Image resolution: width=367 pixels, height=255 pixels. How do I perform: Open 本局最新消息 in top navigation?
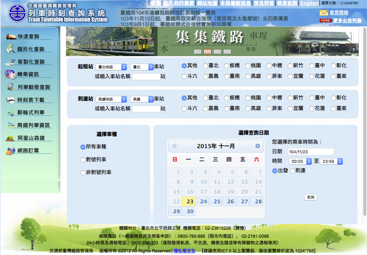(235, 3)
